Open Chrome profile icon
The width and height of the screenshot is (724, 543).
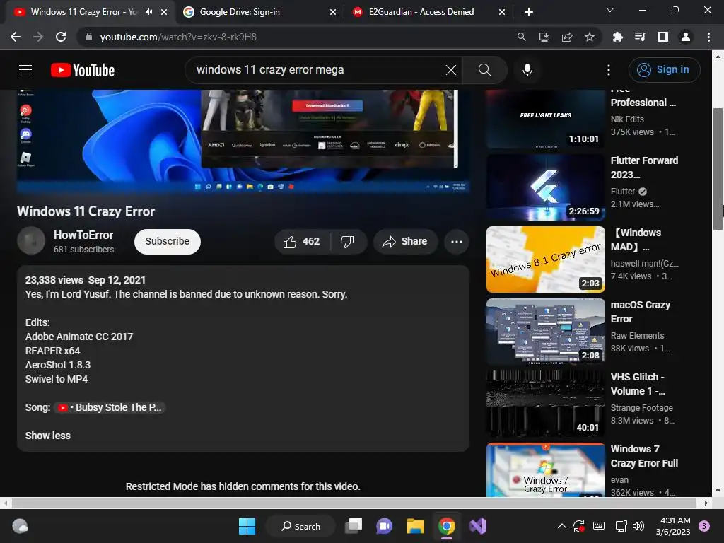click(686, 37)
